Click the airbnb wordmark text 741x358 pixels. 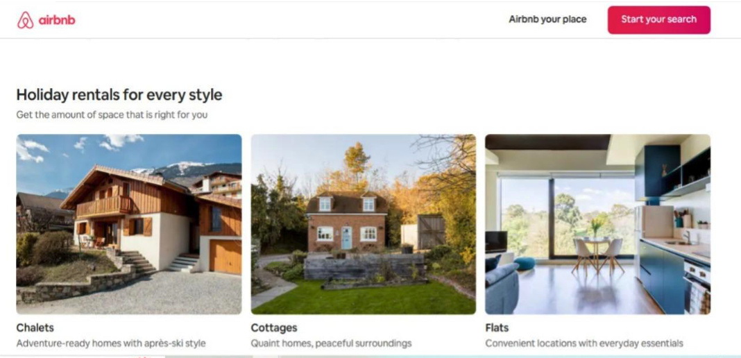click(x=57, y=20)
